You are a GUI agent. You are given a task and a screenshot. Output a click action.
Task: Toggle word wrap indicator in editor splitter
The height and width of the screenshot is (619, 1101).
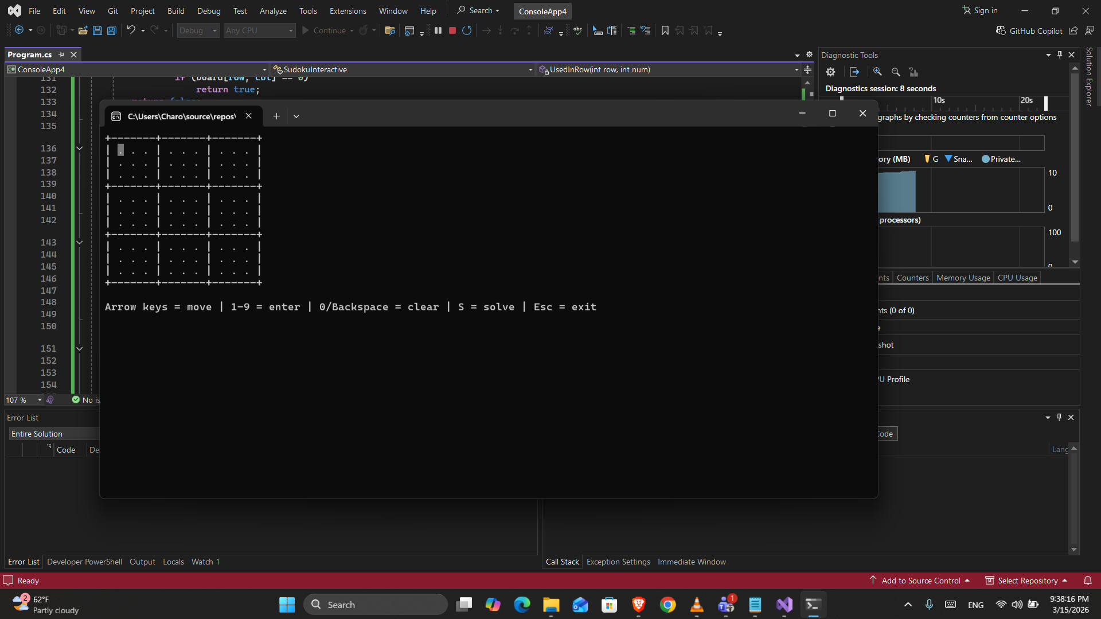807,69
